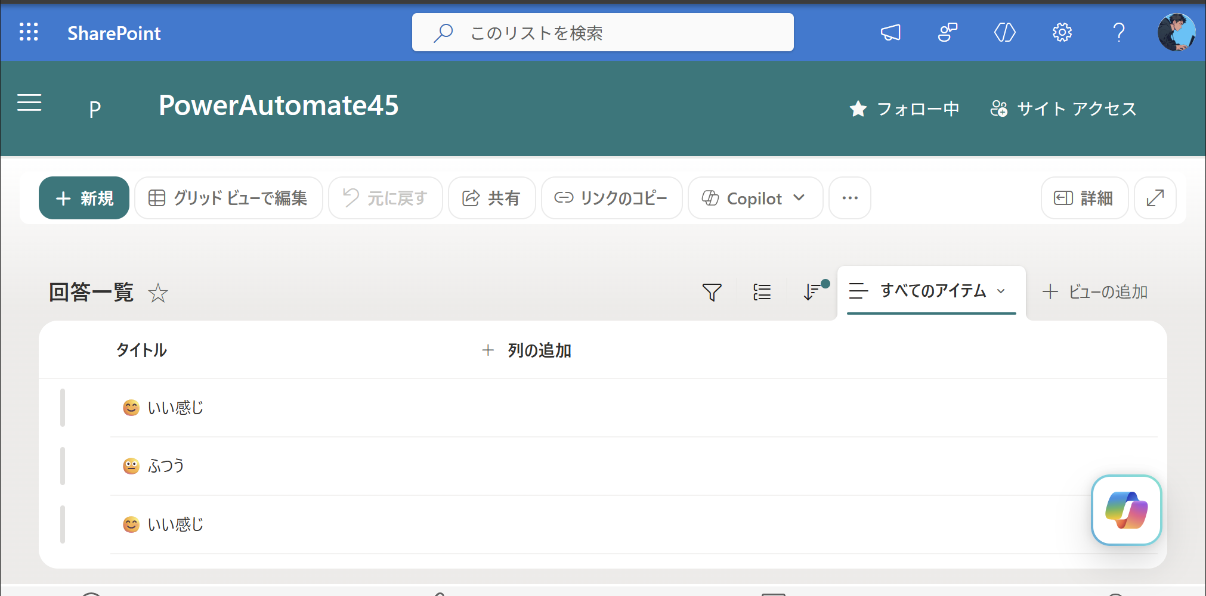1206x596 pixels.
Task: Open the sort icon with dot
Action: [x=814, y=291]
